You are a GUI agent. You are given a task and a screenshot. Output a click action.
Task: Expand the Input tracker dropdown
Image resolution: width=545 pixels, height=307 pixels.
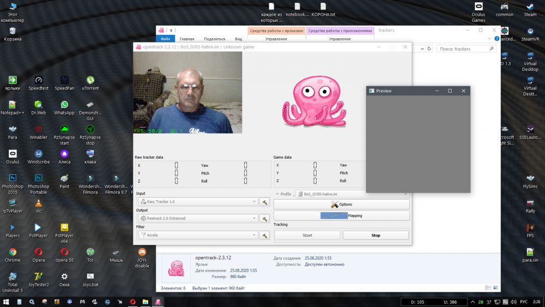tap(254, 202)
